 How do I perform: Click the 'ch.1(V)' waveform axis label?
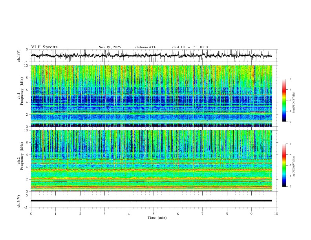pyautogui.click(x=18, y=56)
